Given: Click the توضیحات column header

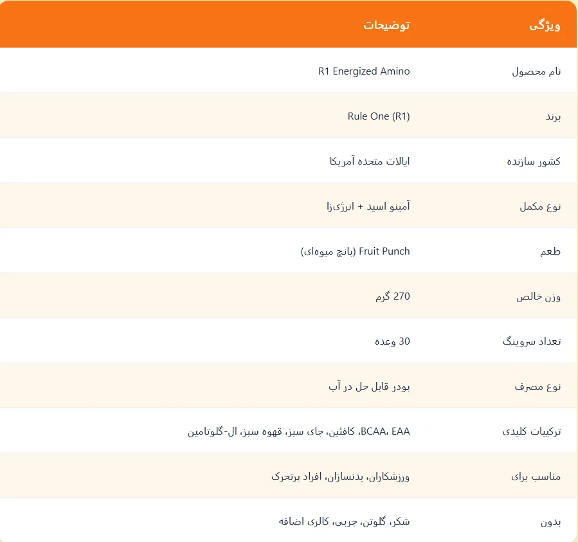Looking at the screenshot, I should (x=386, y=25).
